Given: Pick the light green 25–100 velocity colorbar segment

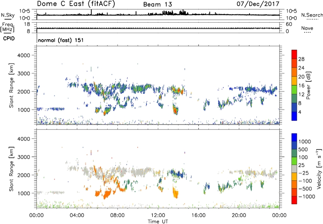Looking at the screenshot, I should point(294,161).
